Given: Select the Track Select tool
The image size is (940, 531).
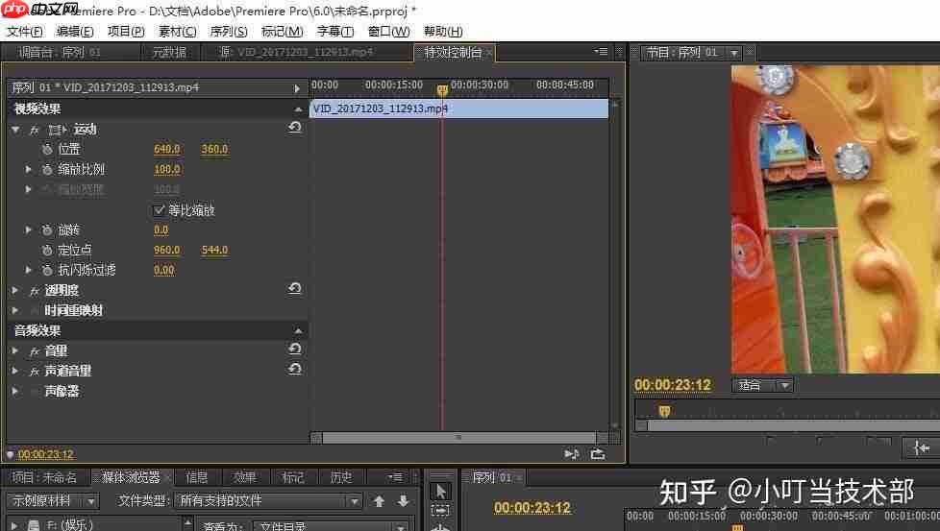Looking at the screenshot, I should coord(440,511).
